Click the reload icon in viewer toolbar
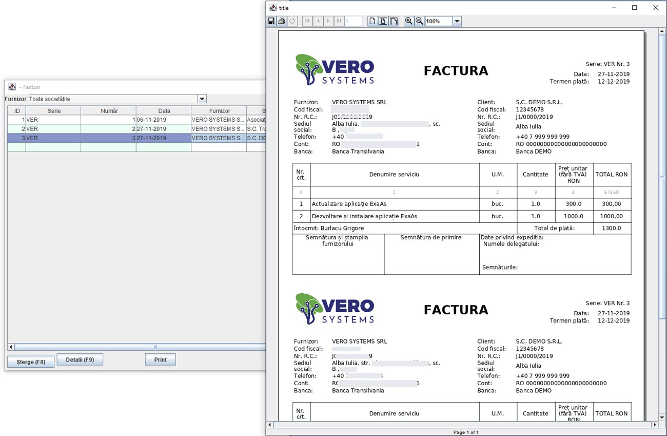Viewport: 667px width, 436px height. click(292, 21)
